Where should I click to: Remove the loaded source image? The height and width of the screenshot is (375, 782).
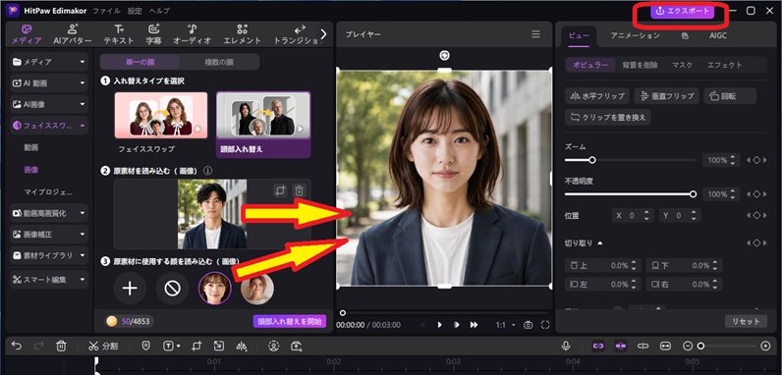[299, 190]
